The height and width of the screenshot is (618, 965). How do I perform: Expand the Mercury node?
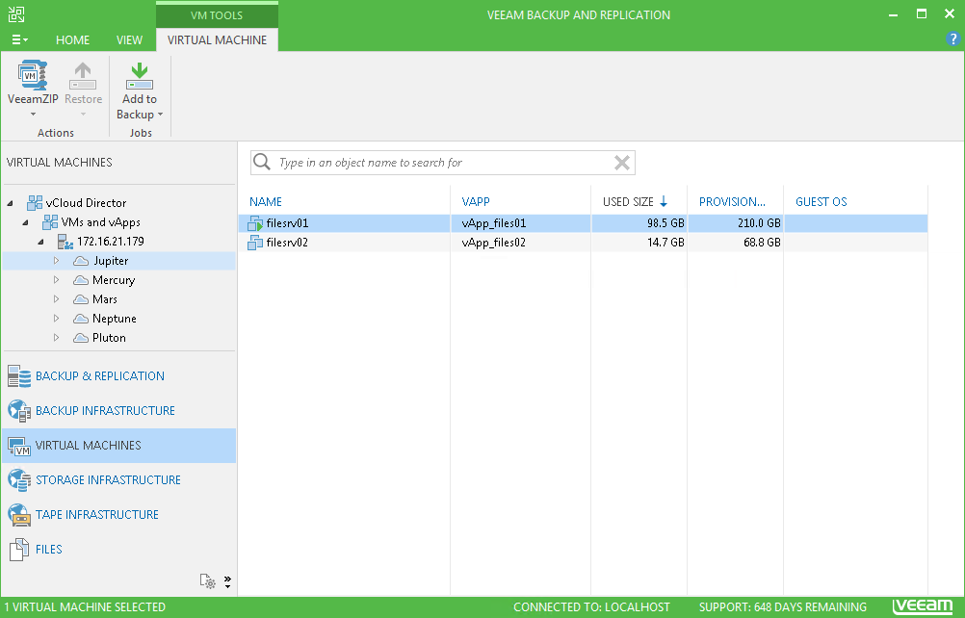(56, 280)
